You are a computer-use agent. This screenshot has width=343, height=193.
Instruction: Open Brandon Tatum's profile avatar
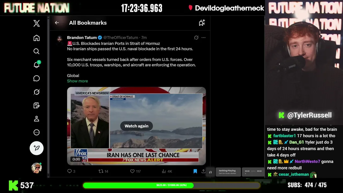[60, 39]
